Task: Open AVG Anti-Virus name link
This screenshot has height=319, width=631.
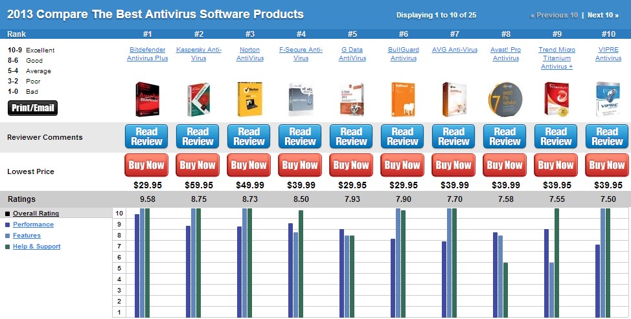Action: coord(455,50)
